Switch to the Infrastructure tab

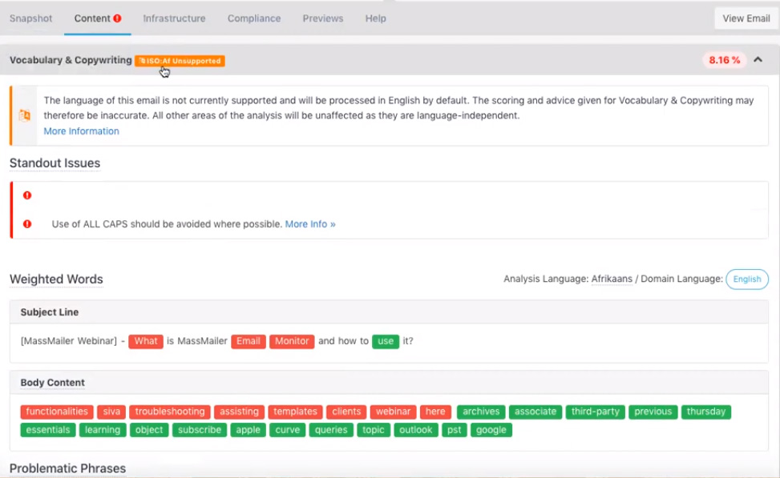pos(174,18)
